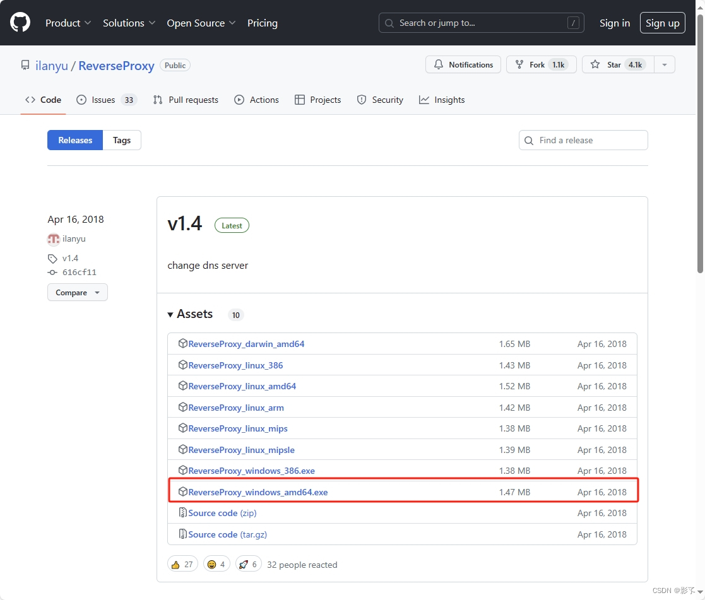Open the Open Source menu
This screenshot has height=600, width=705.
[x=201, y=23]
